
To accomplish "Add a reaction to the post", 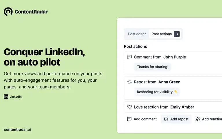I will 208,119.
